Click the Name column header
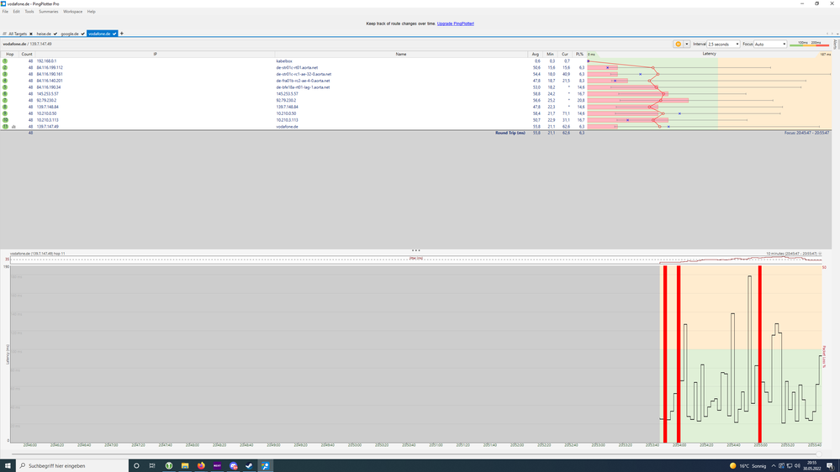Screen dimensions: 840x472 [x=401, y=54]
